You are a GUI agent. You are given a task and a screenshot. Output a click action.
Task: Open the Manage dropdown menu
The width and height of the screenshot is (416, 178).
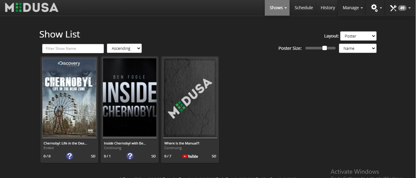[353, 8]
